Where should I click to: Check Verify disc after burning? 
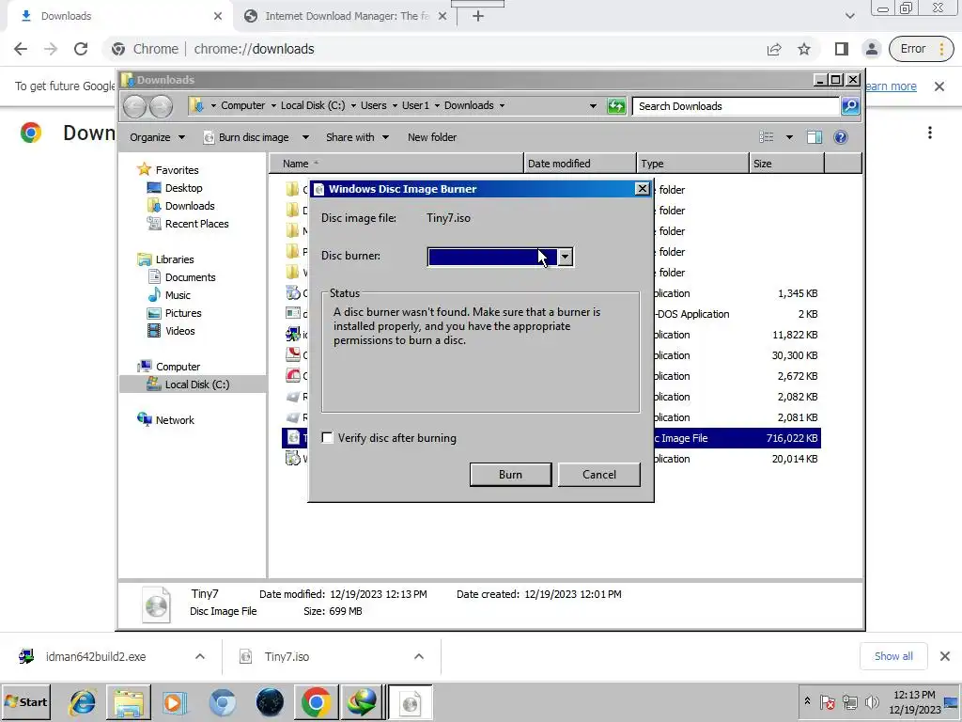(328, 438)
